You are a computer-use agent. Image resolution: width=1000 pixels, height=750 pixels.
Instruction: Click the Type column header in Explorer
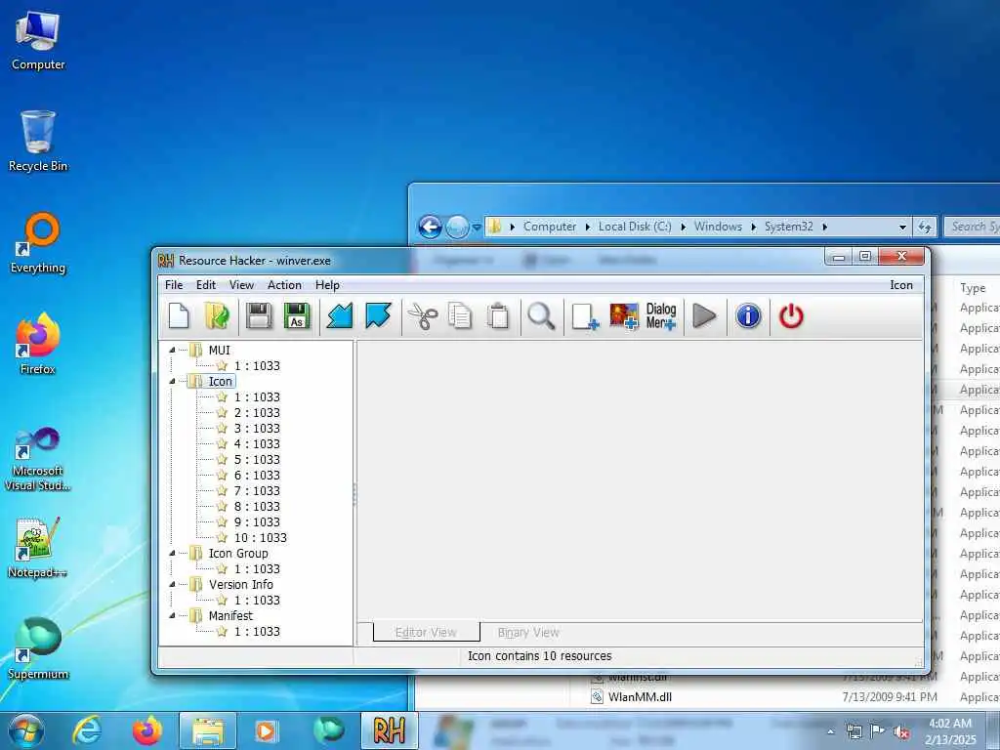click(x=974, y=288)
